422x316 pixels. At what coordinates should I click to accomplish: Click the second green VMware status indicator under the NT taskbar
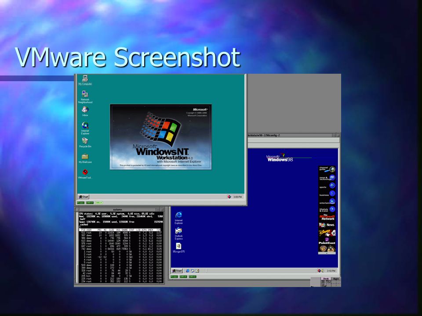click(90, 203)
